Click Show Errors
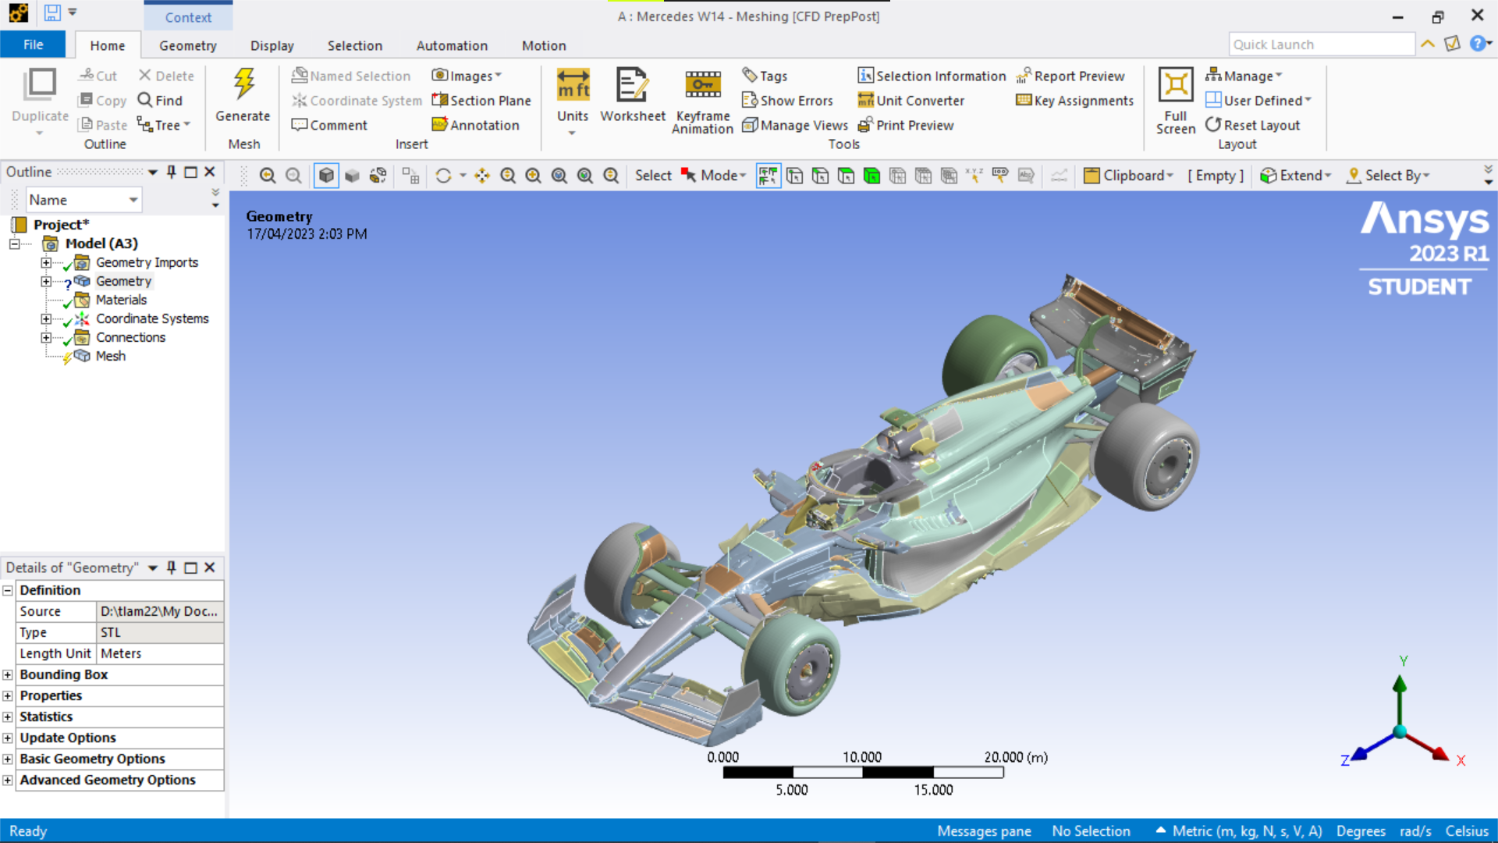The width and height of the screenshot is (1498, 843). point(787,101)
